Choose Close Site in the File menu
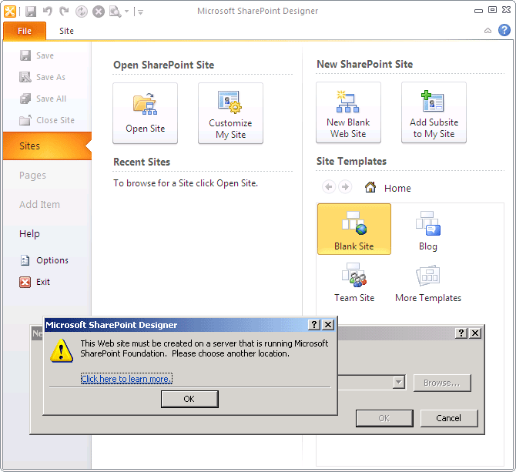Image resolution: width=516 pixels, height=472 pixels. point(47,120)
